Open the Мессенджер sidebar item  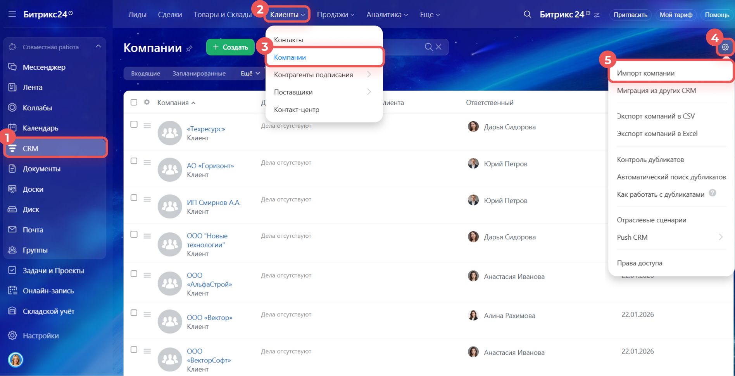click(44, 67)
